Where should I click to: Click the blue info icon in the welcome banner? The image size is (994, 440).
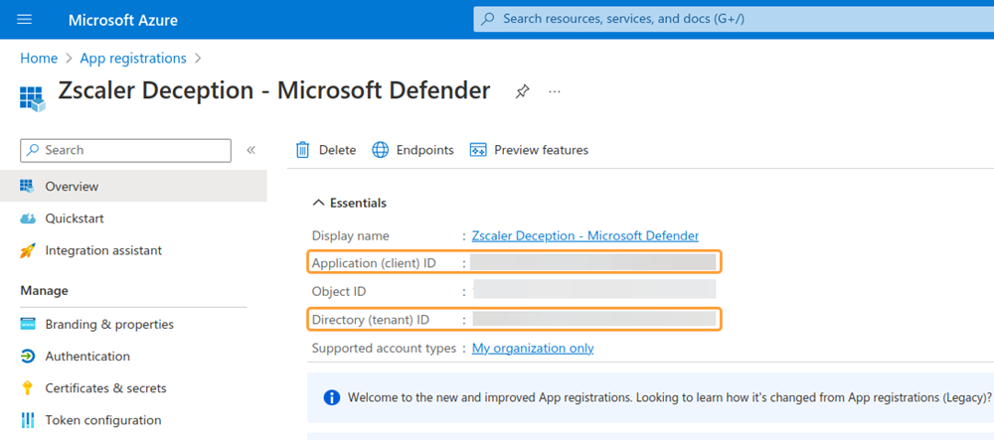click(x=332, y=397)
